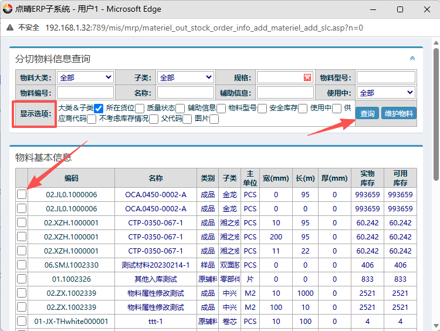The height and width of the screenshot is (331, 440).
Task: Select the 06.SMJ.1002330 row checkbox
Action: point(22,265)
